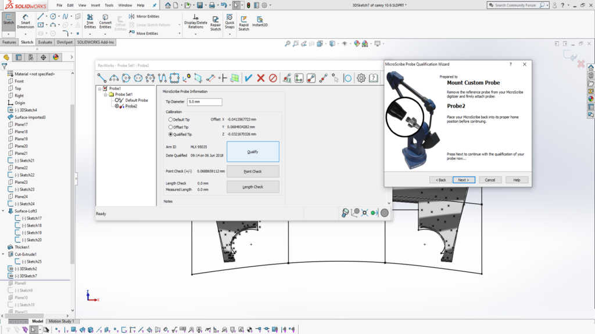Open RevWorks settings via gear icon

pos(361,78)
